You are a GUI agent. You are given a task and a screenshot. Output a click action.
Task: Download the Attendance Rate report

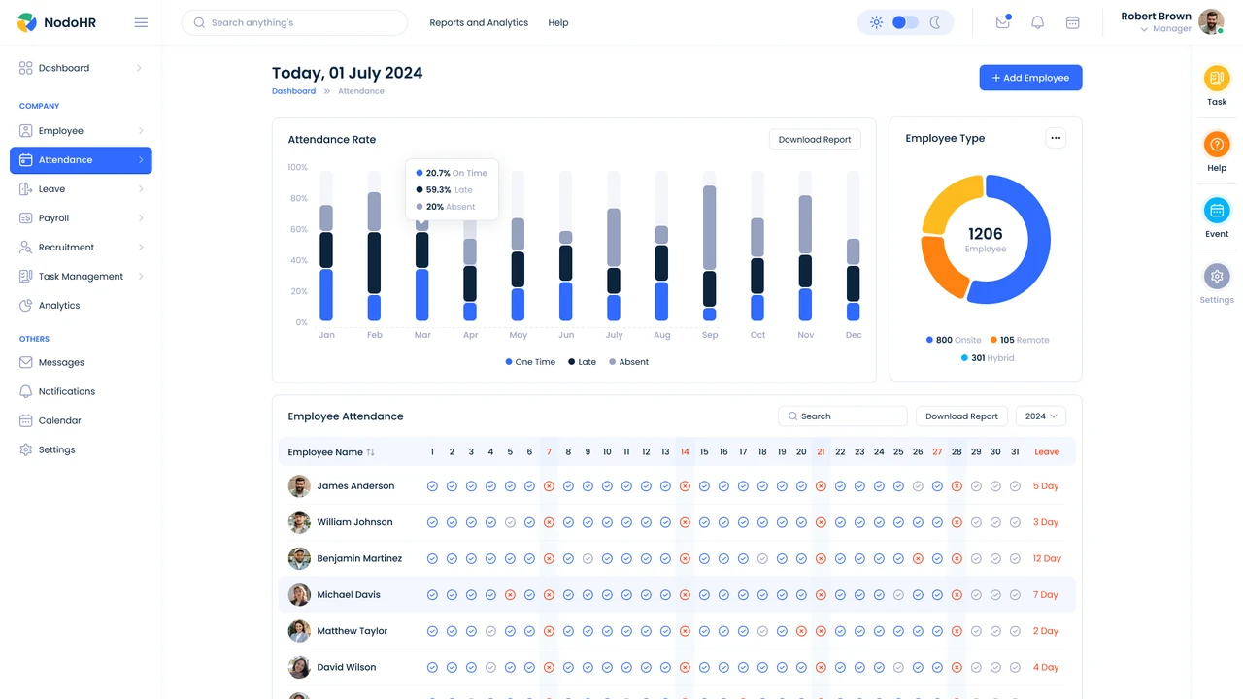coord(815,140)
